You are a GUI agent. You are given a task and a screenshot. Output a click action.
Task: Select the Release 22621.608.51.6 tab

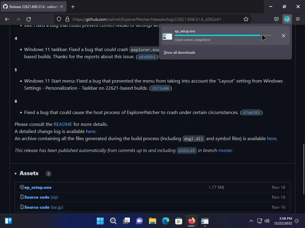(x=33, y=7)
